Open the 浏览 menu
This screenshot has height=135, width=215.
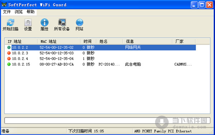tap(19, 12)
